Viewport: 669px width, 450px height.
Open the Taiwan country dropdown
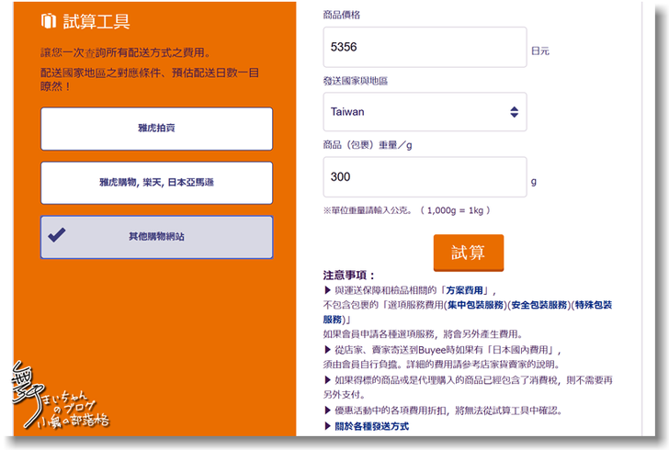click(425, 112)
